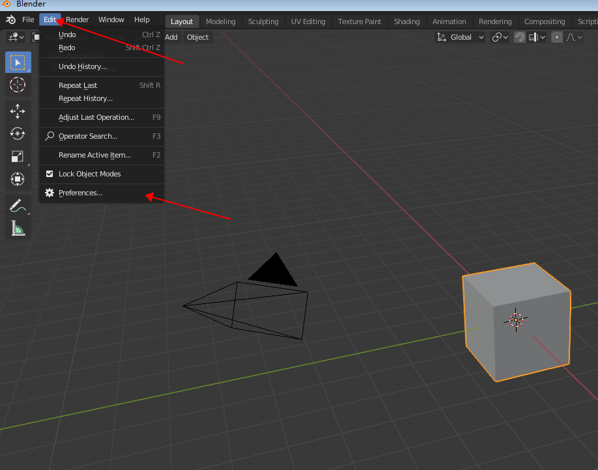The height and width of the screenshot is (470, 598).
Task: Open Preferences from the Edit menu
Action: point(80,193)
